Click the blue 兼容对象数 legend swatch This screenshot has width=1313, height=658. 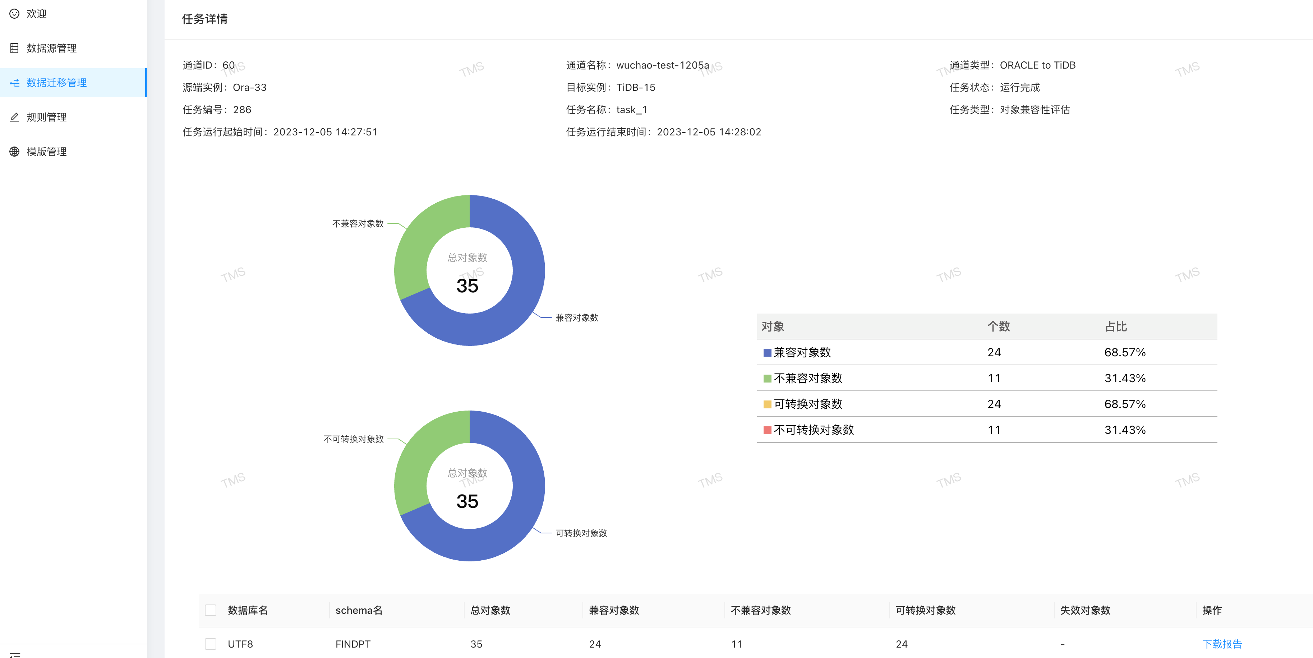767,352
